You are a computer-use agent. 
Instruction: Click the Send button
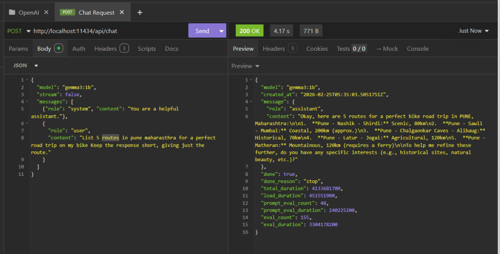[x=202, y=31]
